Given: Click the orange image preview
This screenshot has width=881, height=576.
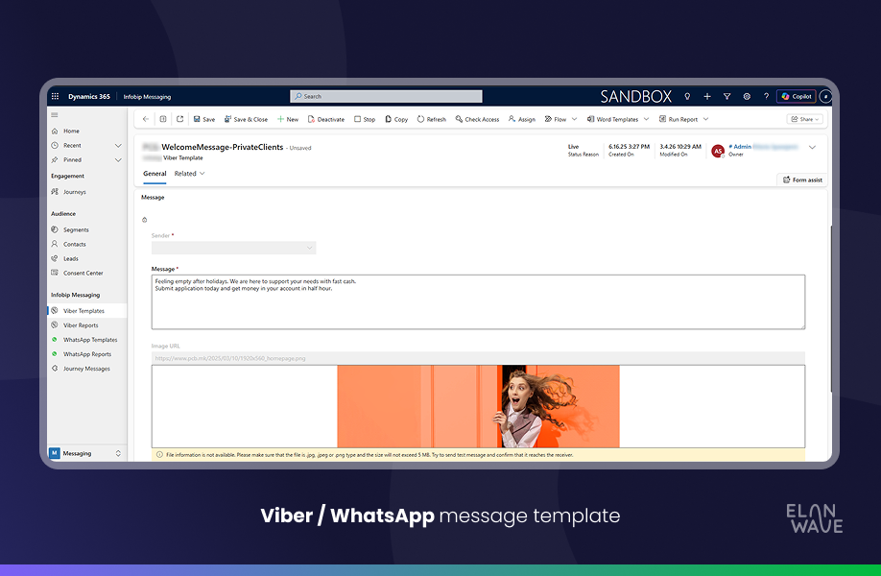Looking at the screenshot, I should pos(478,406).
